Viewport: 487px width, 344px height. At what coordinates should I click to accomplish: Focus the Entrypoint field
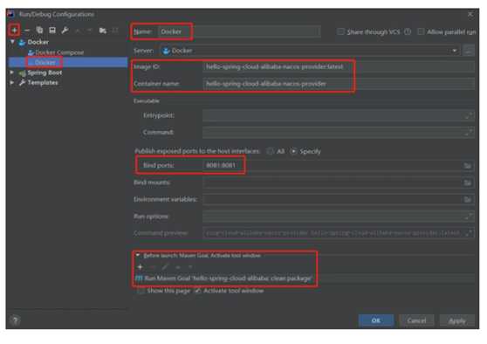coord(334,115)
